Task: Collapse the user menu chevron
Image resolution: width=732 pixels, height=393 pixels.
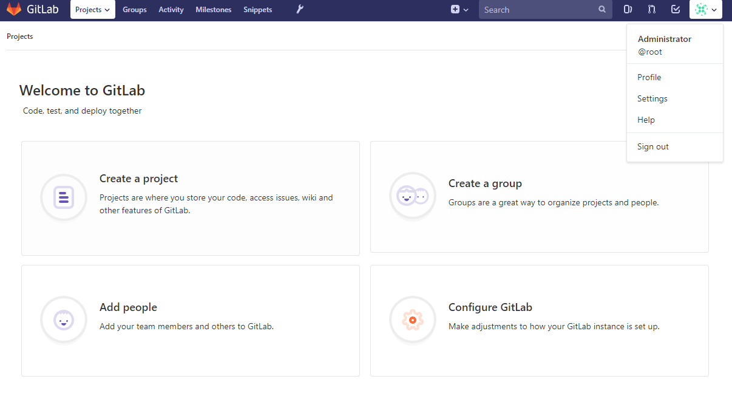Action: click(x=714, y=10)
